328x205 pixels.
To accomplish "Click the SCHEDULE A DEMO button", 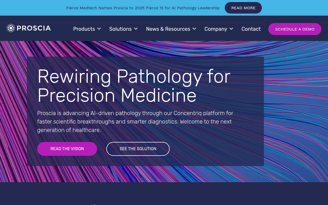I will tap(295, 29).
